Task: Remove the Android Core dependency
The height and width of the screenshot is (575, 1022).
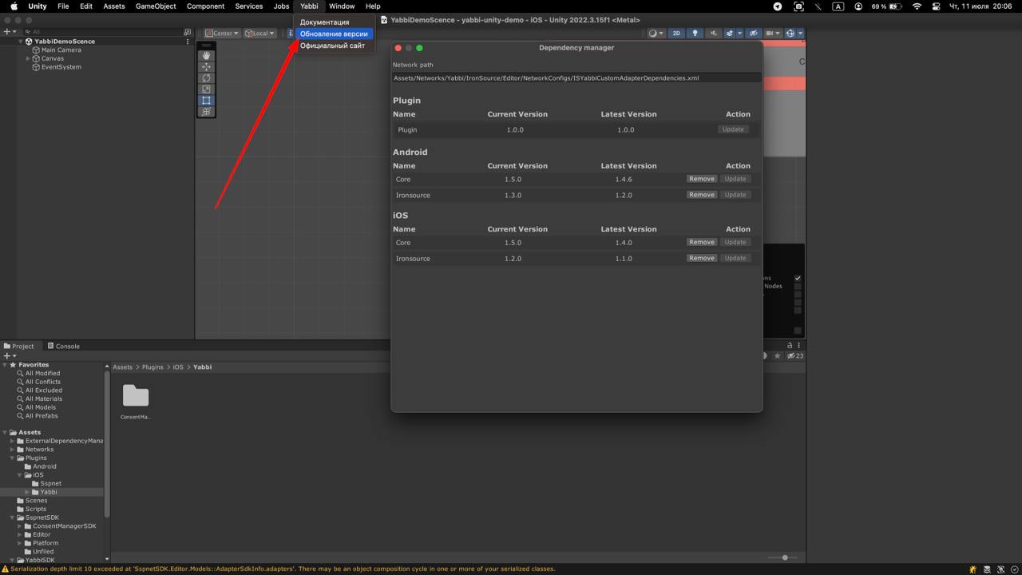Action: pos(701,179)
